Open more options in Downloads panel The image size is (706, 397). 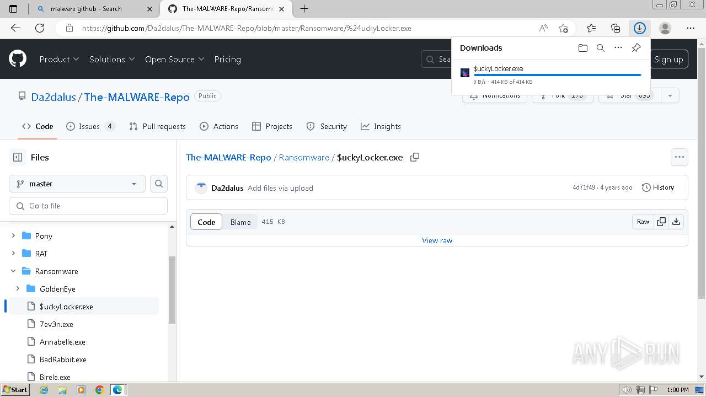coord(618,48)
